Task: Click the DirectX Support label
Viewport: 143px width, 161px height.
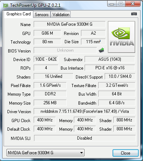Action: [x=89, y=77]
